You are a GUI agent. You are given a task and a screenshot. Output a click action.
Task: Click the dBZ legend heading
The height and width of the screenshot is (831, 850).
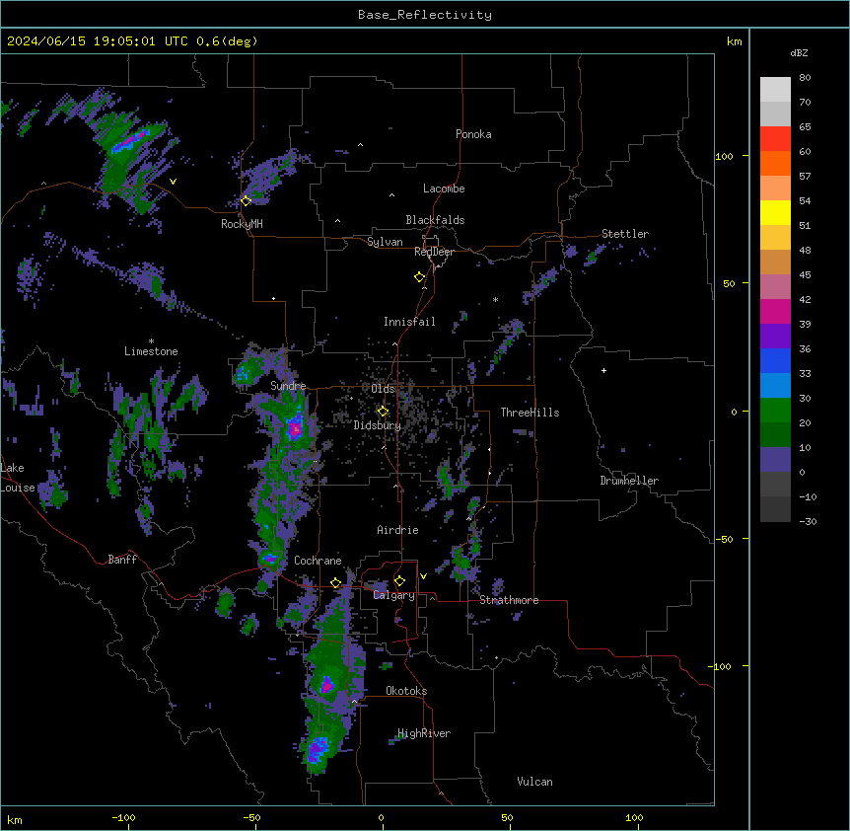tap(799, 53)
